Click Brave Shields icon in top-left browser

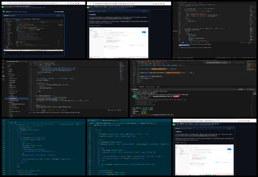[x=76, y=3]
